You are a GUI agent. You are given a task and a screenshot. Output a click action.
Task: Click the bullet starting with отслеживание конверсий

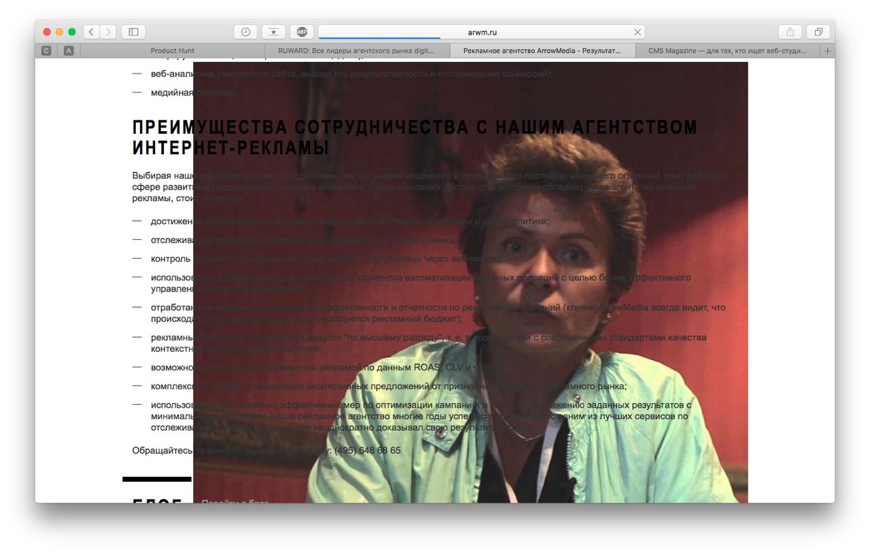[304, 240]
